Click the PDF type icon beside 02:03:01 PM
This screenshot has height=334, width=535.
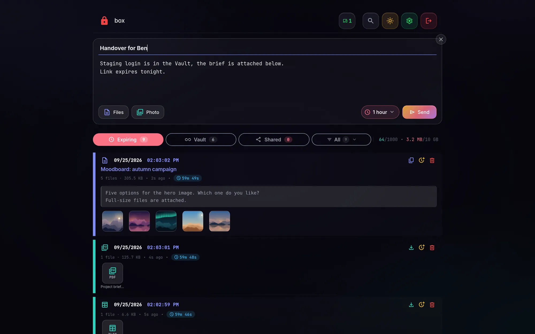pos(105,247)
